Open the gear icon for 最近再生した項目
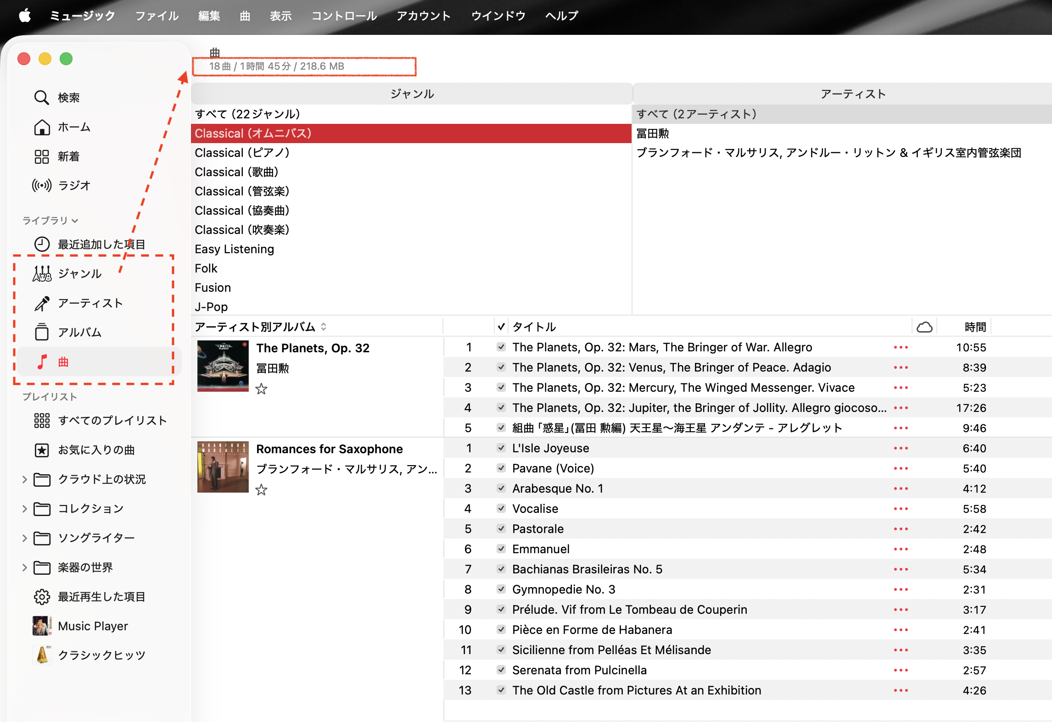Viewport: 1052px width, 722px height. tap(42, 596)
